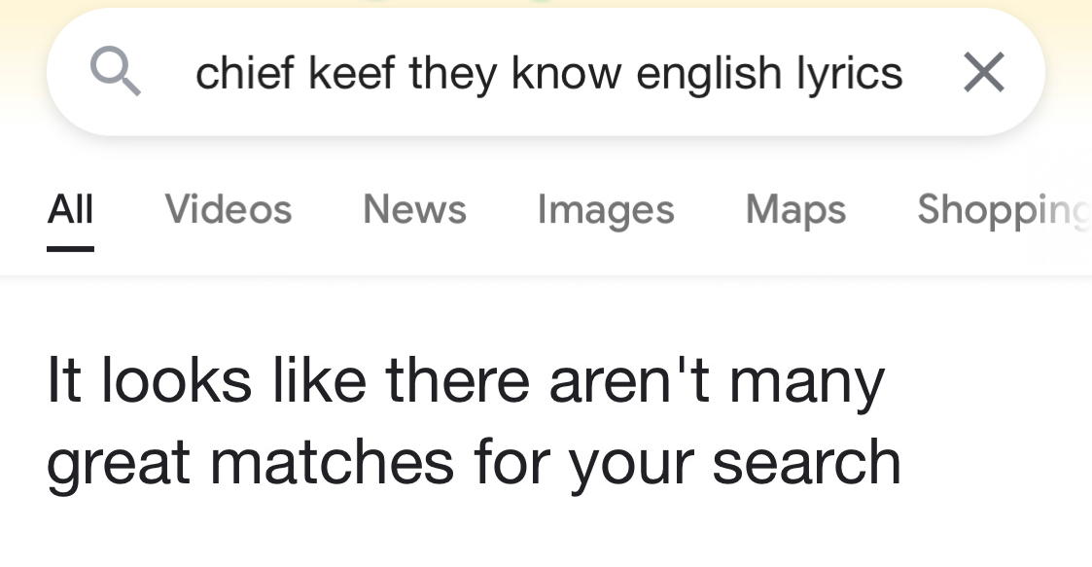Select the All results tab

pyautogui.click(x=70, y=209)
